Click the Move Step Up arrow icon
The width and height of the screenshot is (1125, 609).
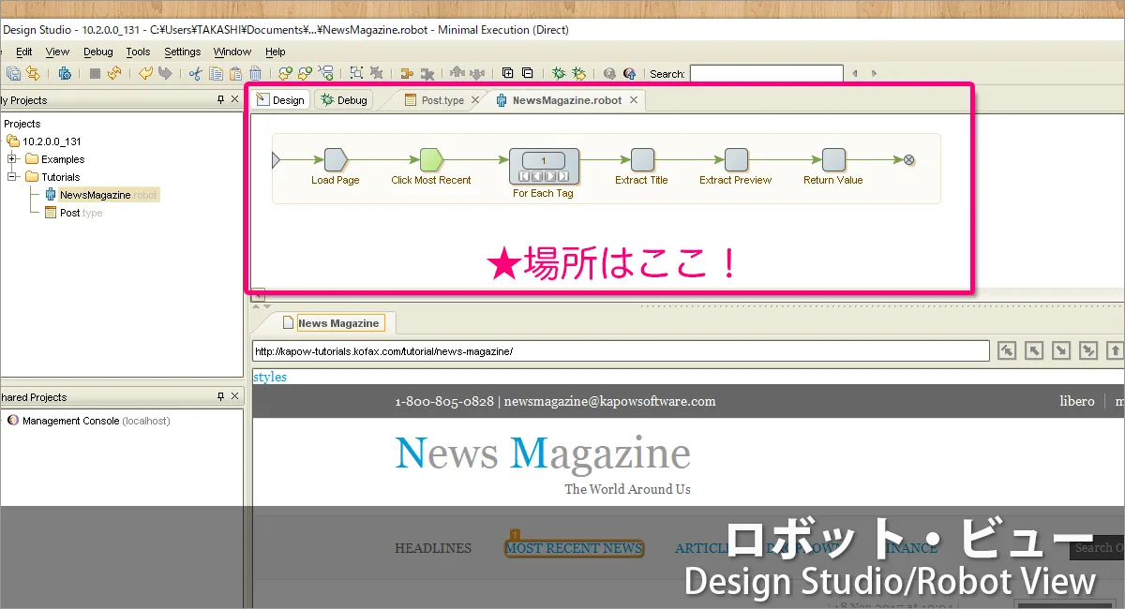click(x=457, y=73)
